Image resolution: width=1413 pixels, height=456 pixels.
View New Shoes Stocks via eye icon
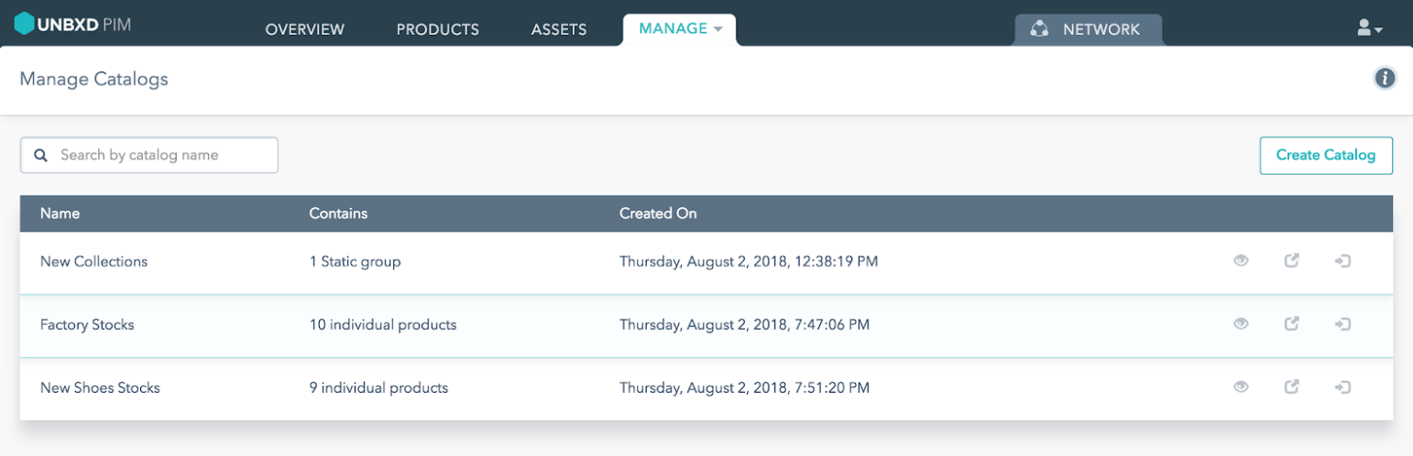[1242, 387]
